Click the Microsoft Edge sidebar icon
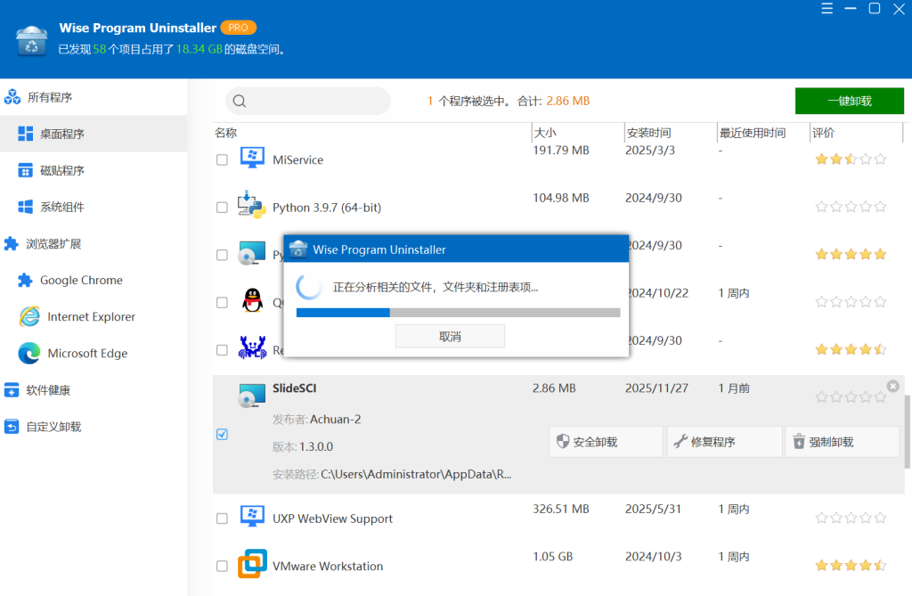This screenshot has width=912, height=596. [28, 353]
